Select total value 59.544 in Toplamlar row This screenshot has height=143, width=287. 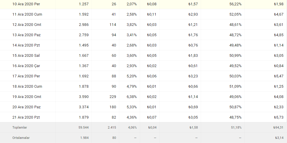pyautogui.click(x=84, y=127)
